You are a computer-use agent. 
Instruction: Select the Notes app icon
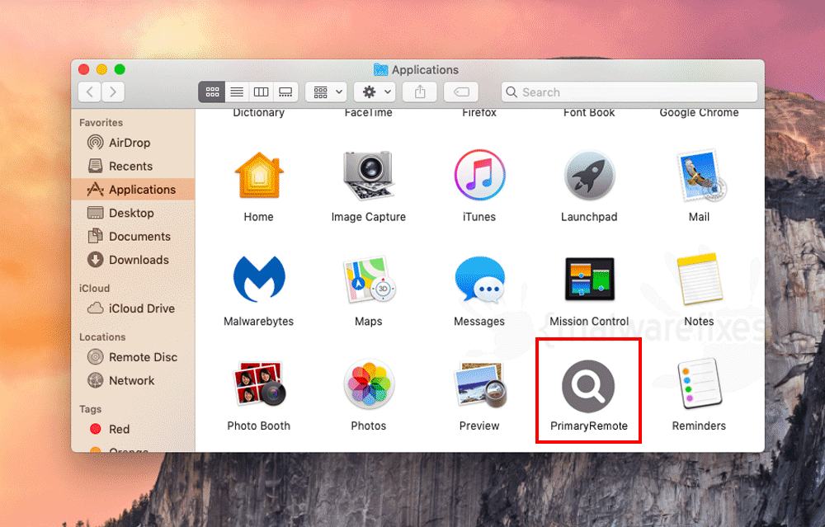[x=699, y=280]
